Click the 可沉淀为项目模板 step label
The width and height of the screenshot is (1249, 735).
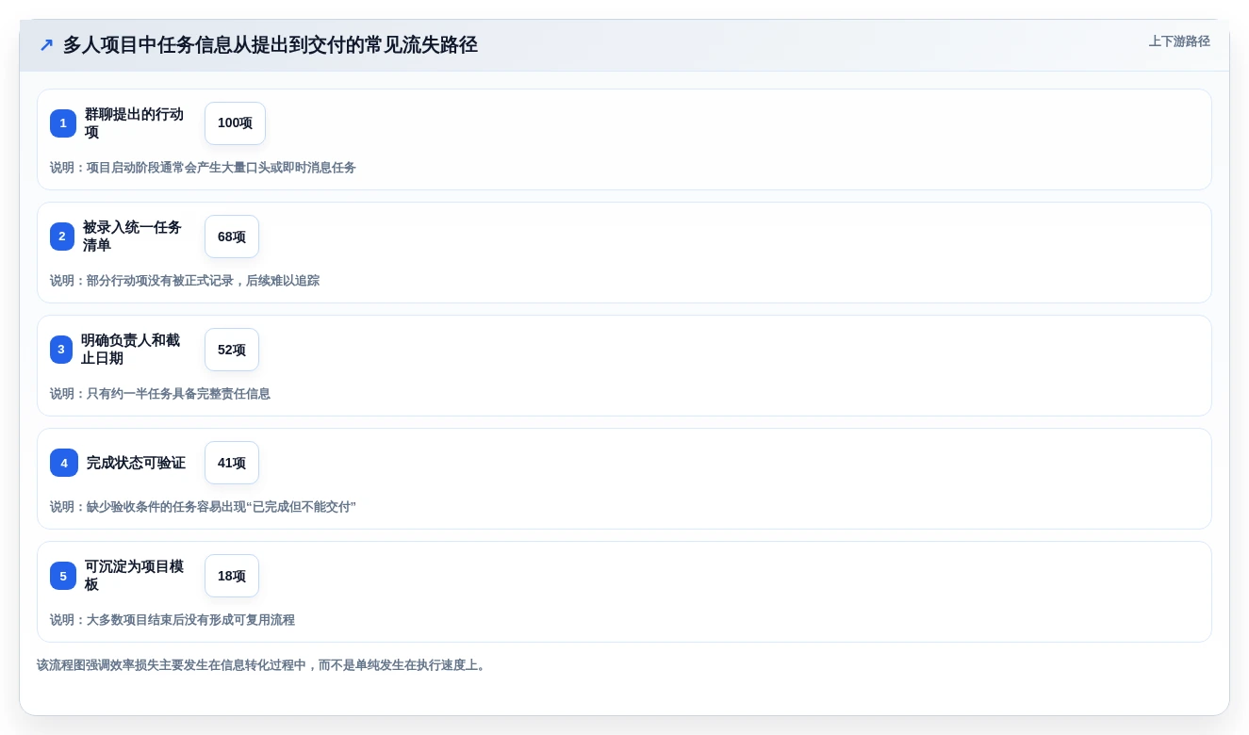pyautogui.click(x=135, y=576)
